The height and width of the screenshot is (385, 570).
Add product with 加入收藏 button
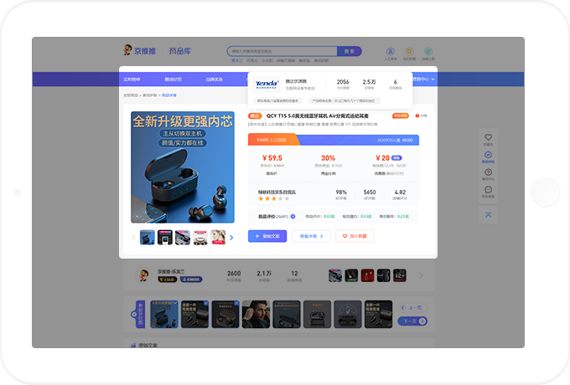355,236
